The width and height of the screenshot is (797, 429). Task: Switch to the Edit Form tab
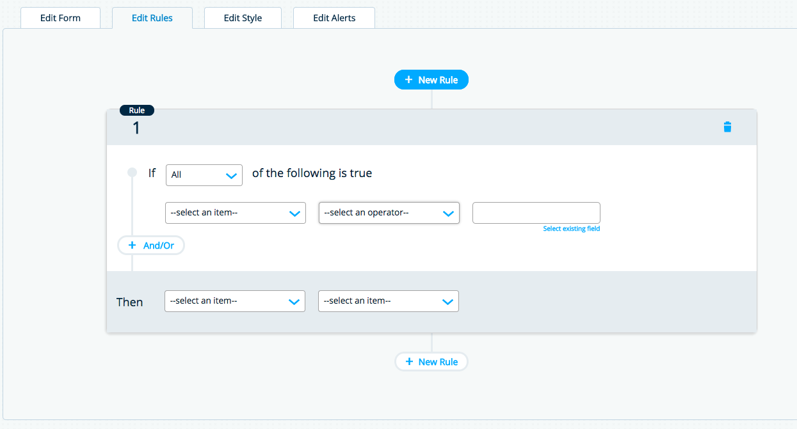(x=60, y=18)
